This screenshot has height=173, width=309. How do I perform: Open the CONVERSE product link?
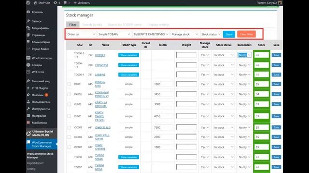pos(101,65)
